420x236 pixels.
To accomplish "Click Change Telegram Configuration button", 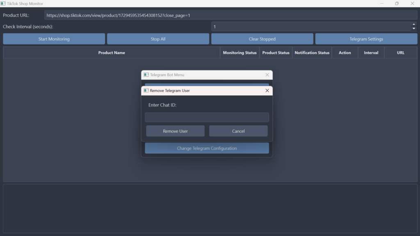I will pyautogui.click(x=207, y=148).
